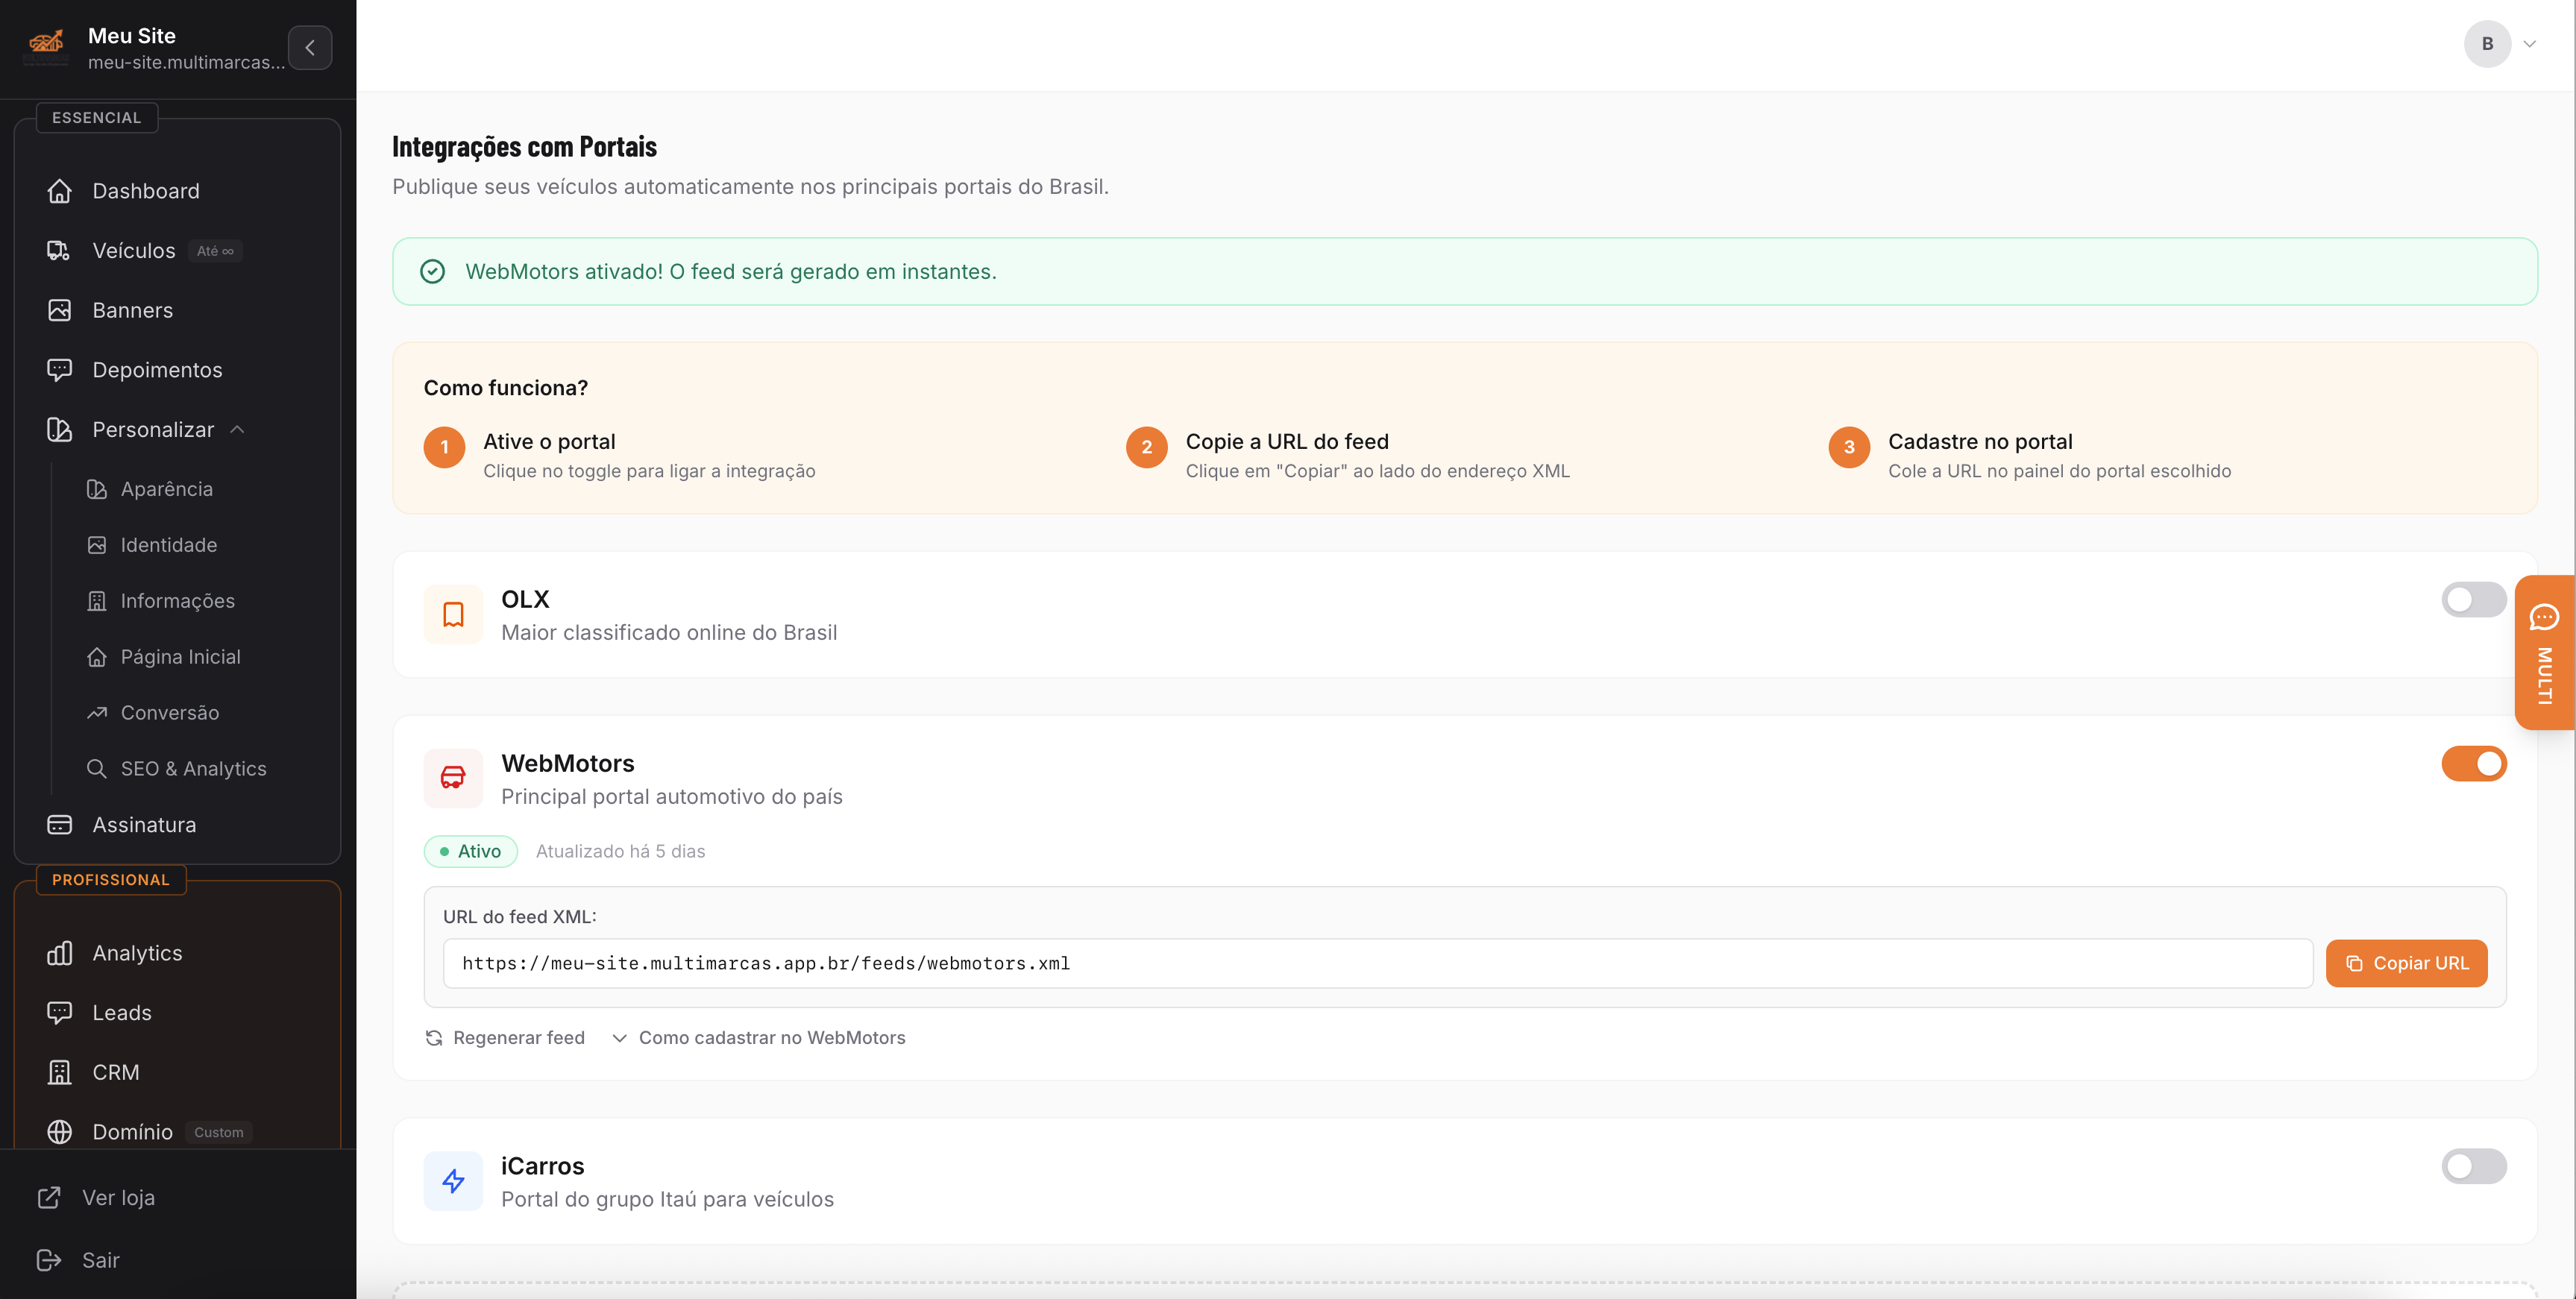Click the Depoimentos speech bubble icon
Image resolution: width=2576 pixels, height=1299 pixels.
pos(59,369)
